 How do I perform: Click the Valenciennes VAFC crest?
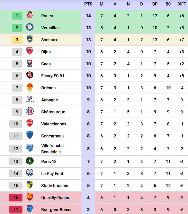click(x=30, y=124)
